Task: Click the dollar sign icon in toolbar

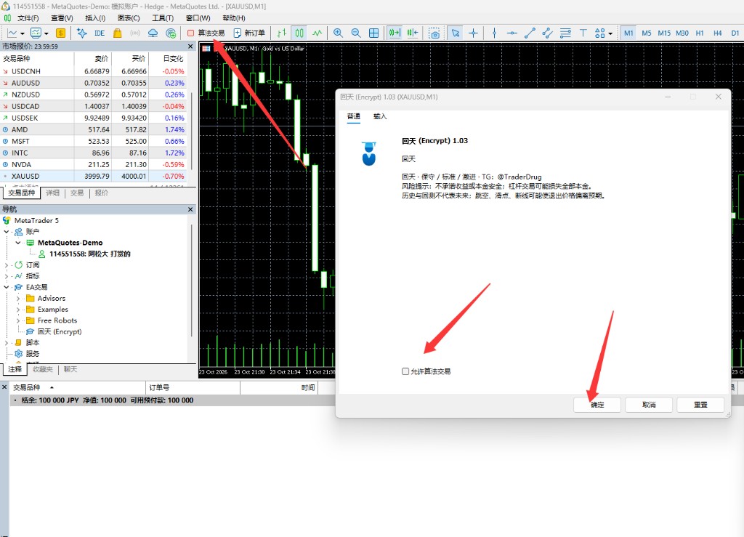Action: (61, 33)
